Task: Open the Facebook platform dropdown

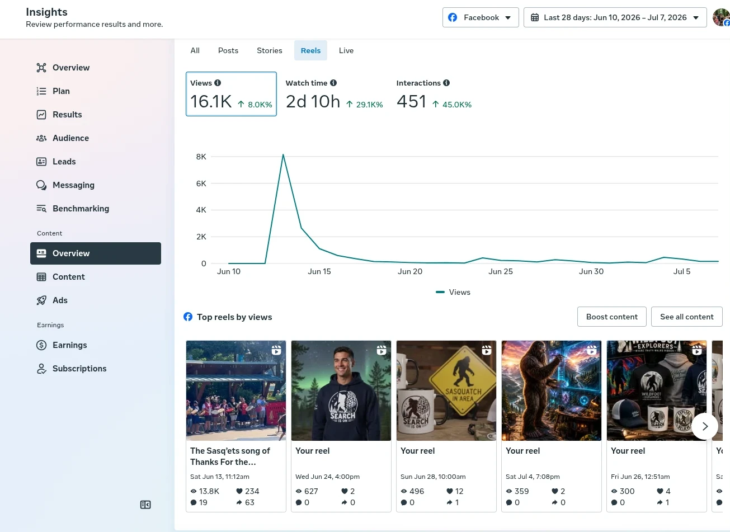Action: click(481, 17)
